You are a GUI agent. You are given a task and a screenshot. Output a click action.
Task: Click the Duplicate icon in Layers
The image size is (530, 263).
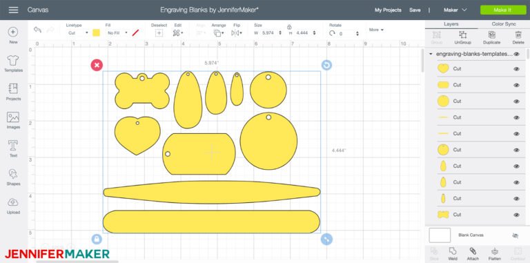coord(492,37)
